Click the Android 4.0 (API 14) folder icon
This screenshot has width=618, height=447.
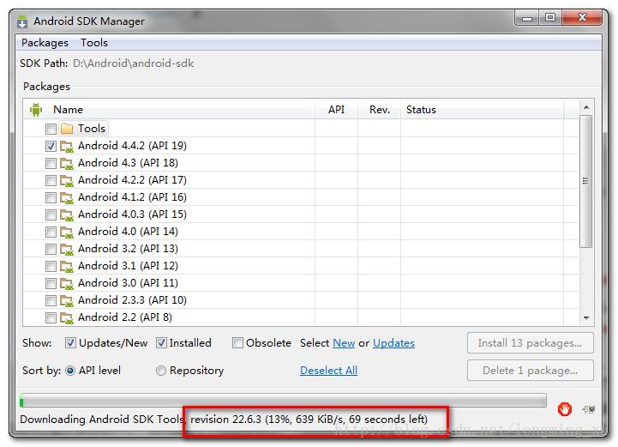pyautogui.click(x=67, y=232)
